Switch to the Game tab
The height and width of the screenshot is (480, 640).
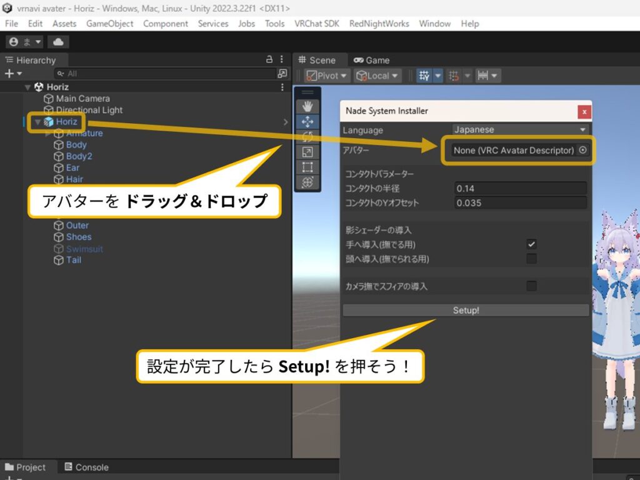click(371, 60)
